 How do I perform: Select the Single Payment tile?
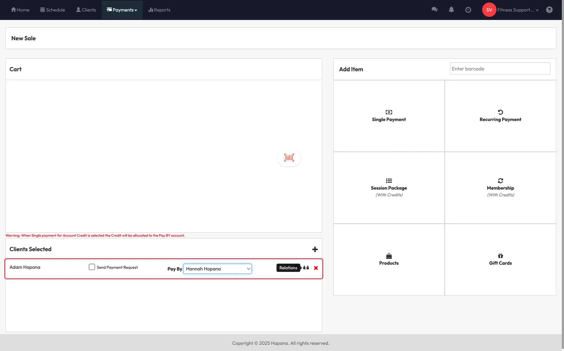tap(389, 116)
